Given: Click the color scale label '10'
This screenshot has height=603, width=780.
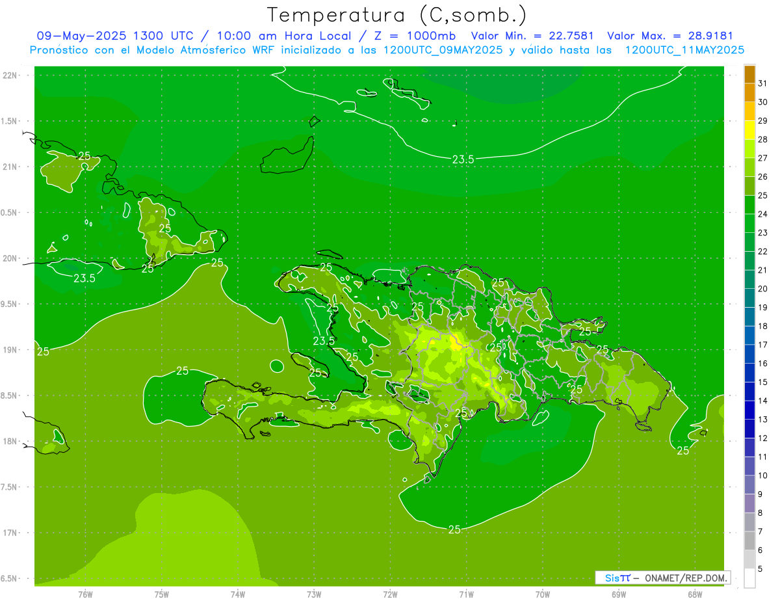Looking at the screenshot, I should [x=763, y=476].
